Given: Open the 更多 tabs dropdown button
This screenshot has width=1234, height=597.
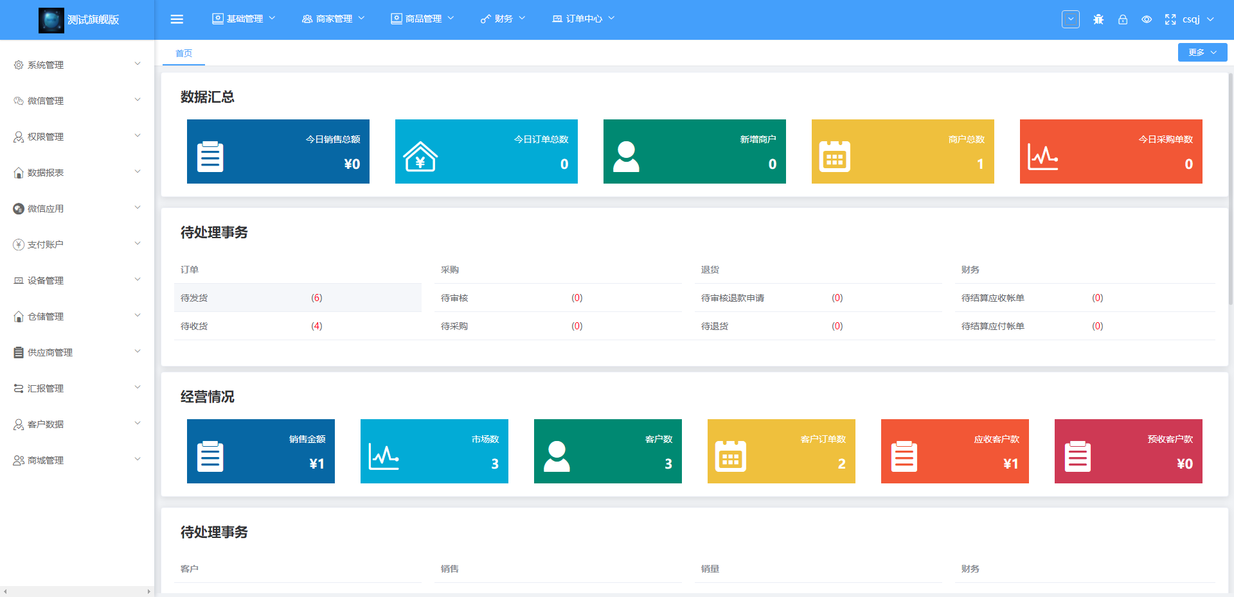Looking at the screenshot, I should [x=1203, y=53].
